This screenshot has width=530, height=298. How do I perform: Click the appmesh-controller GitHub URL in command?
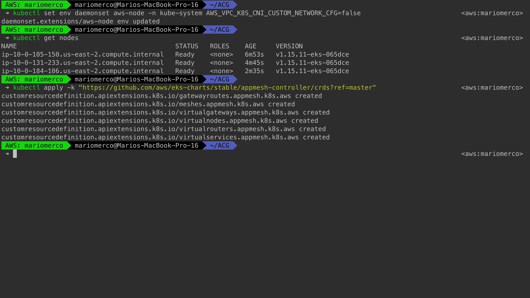(227, 88)
